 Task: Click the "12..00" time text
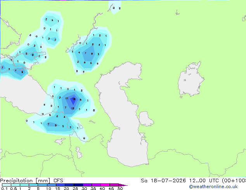coord(197,181)
